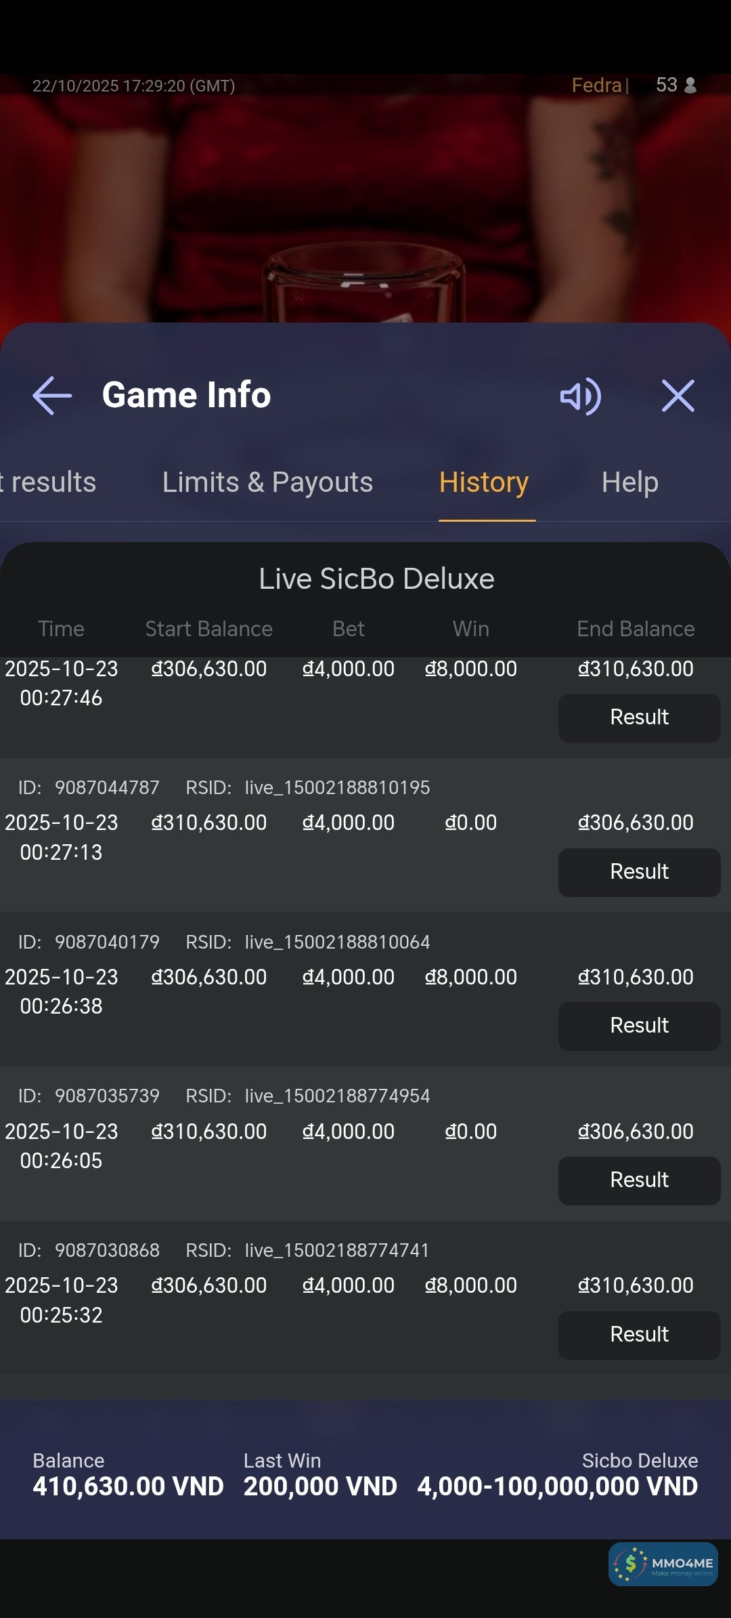
Task: Click the 410,630.00 VND balance amount
Action: pyautogui.click(x=128, y=1487)
